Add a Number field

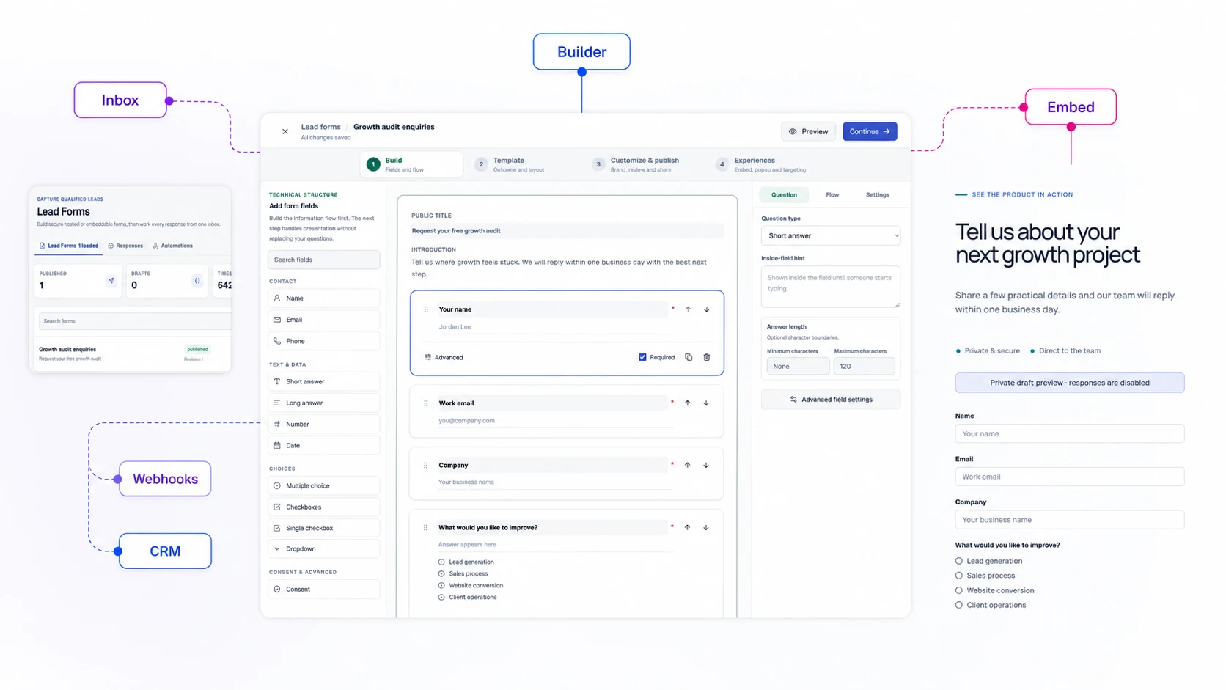click(323, 424)
